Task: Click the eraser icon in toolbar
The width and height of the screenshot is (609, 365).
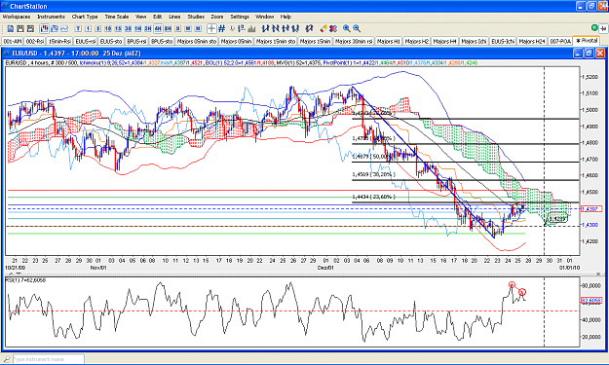Action: [324, 28]
